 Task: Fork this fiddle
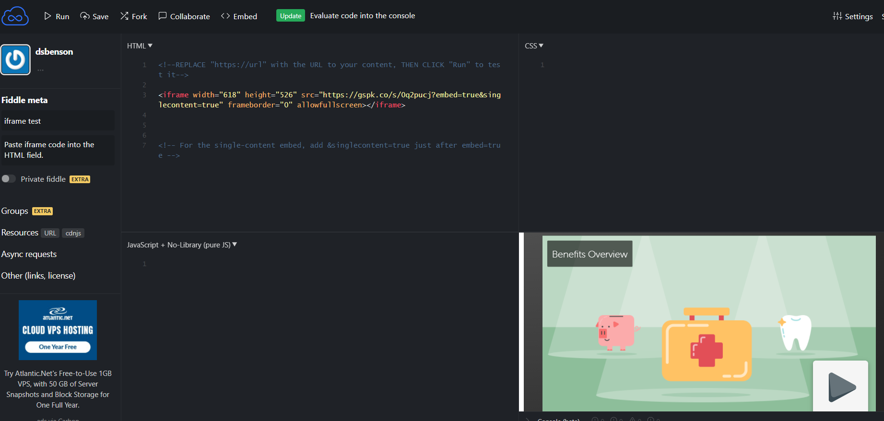(x=134, y=16)
